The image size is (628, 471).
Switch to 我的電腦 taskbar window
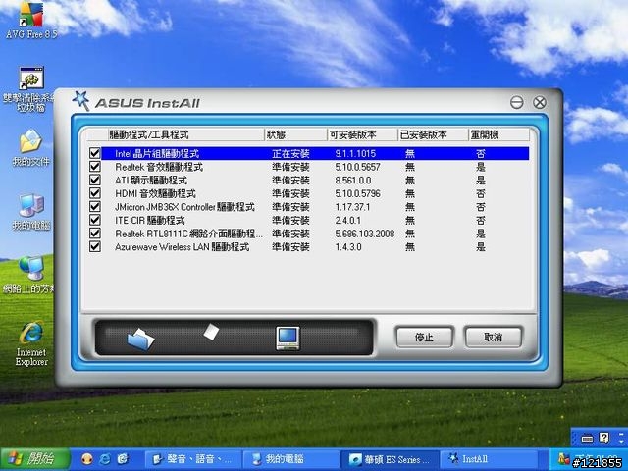pyautogui.click(x=290, y=459)
